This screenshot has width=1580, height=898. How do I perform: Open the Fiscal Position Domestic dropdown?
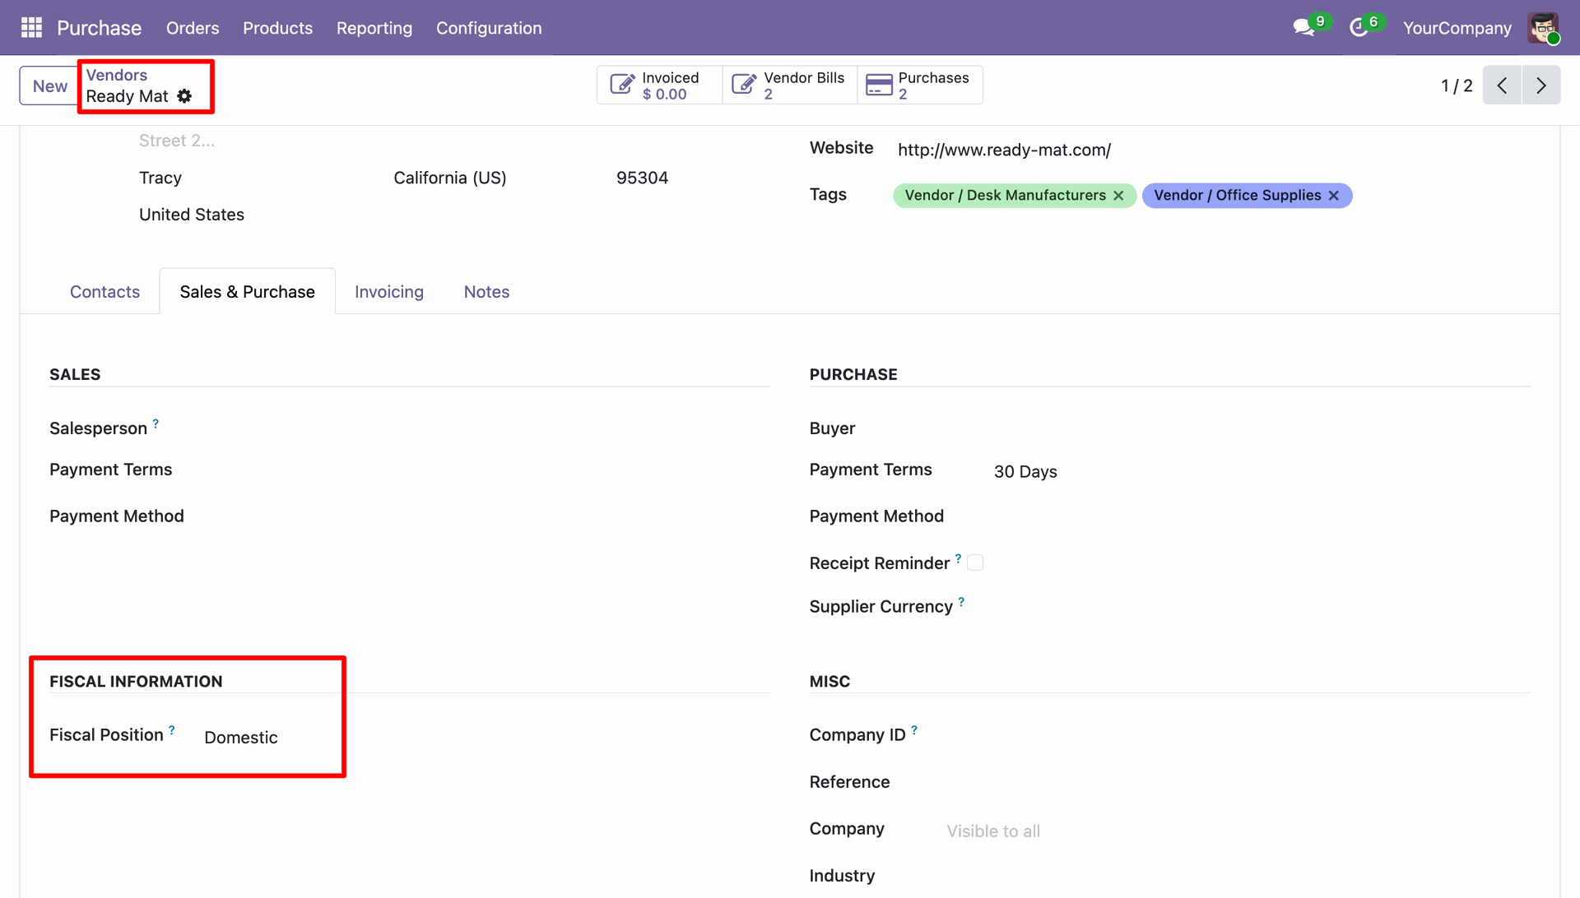click(x=241, y=738)
